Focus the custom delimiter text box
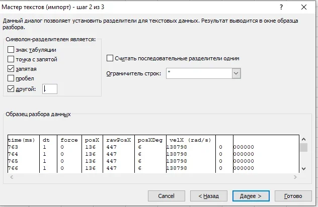318x207 pixels. [x=50, y=89]
